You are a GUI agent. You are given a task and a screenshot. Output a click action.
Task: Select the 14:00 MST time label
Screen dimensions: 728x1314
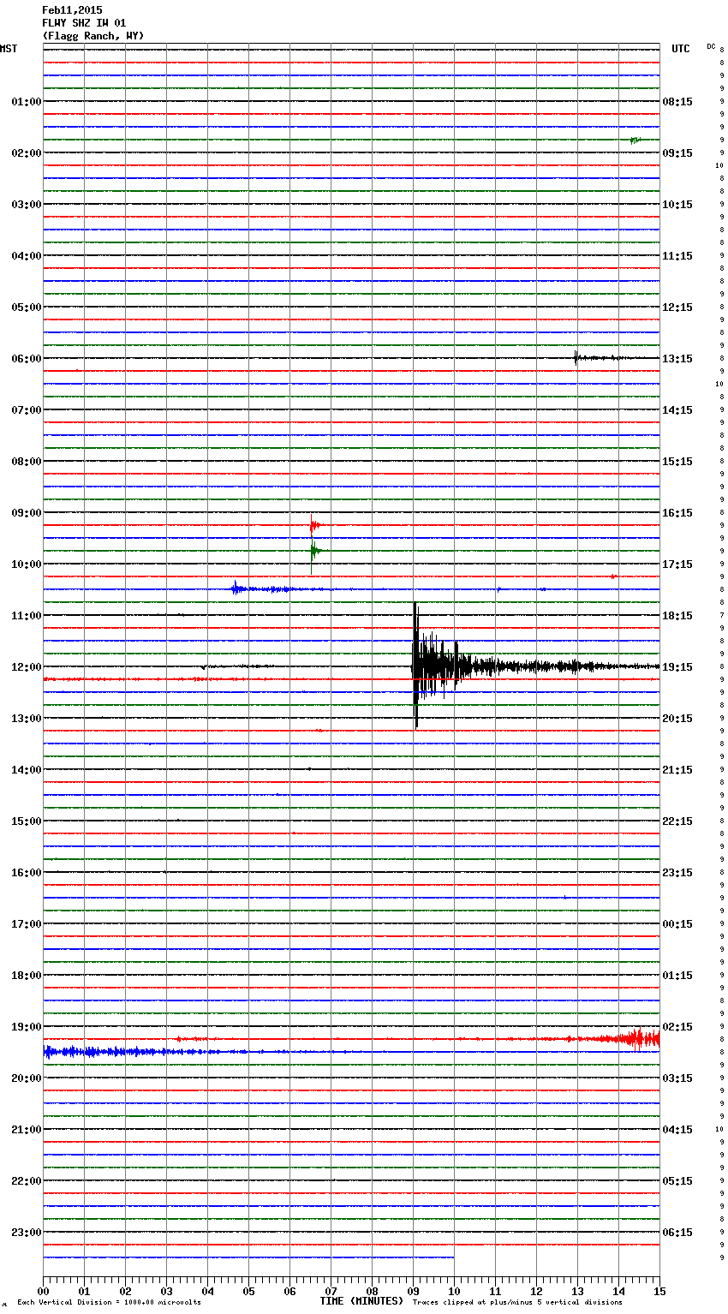(27, 770)
